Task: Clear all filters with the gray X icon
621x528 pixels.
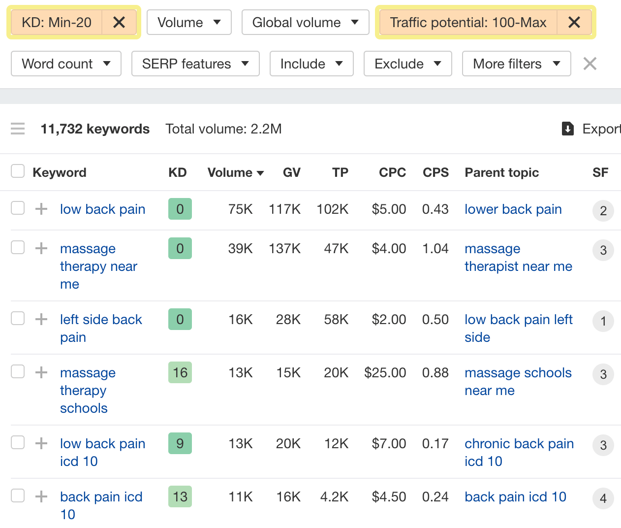Action: pyautogui.click(x=589, y=64)
